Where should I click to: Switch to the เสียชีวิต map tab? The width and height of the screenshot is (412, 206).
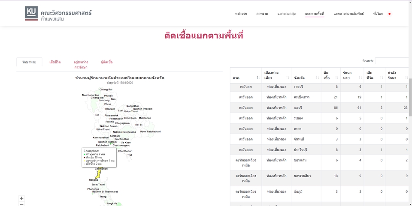coord(55,62)
